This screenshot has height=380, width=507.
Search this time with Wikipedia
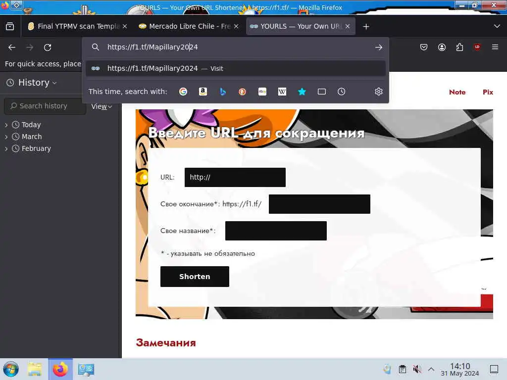tap(282, 92)
